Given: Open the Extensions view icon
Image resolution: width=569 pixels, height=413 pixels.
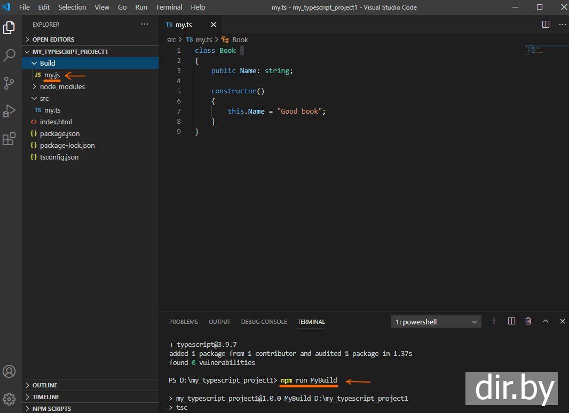Looking at the screenshot, I should click(x=9, y=139).
